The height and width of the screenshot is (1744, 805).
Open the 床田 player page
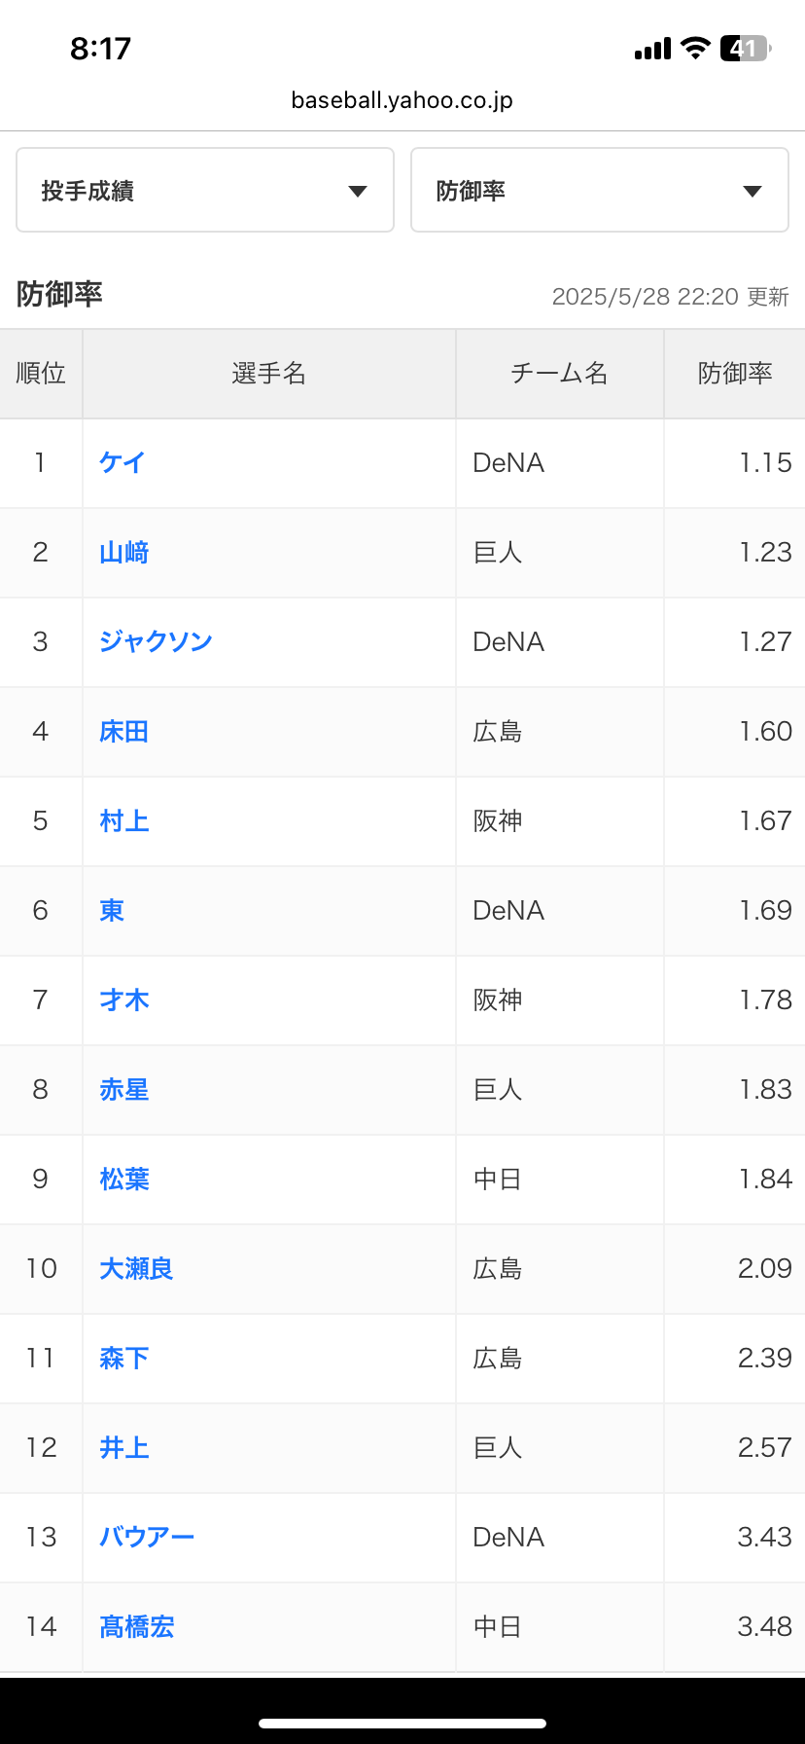124,731
